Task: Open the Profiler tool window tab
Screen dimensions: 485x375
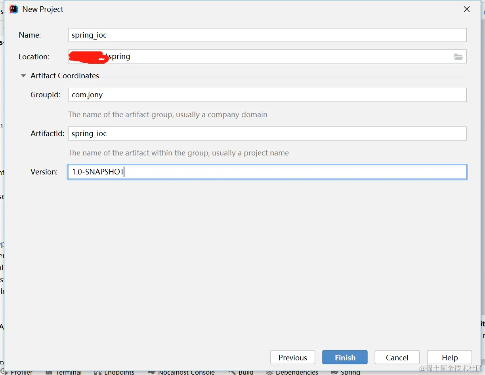Action: 17,372
